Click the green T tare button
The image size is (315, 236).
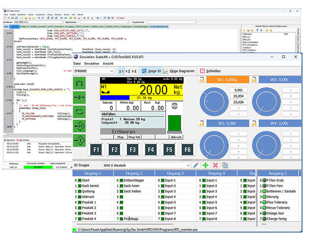[79, 140]
